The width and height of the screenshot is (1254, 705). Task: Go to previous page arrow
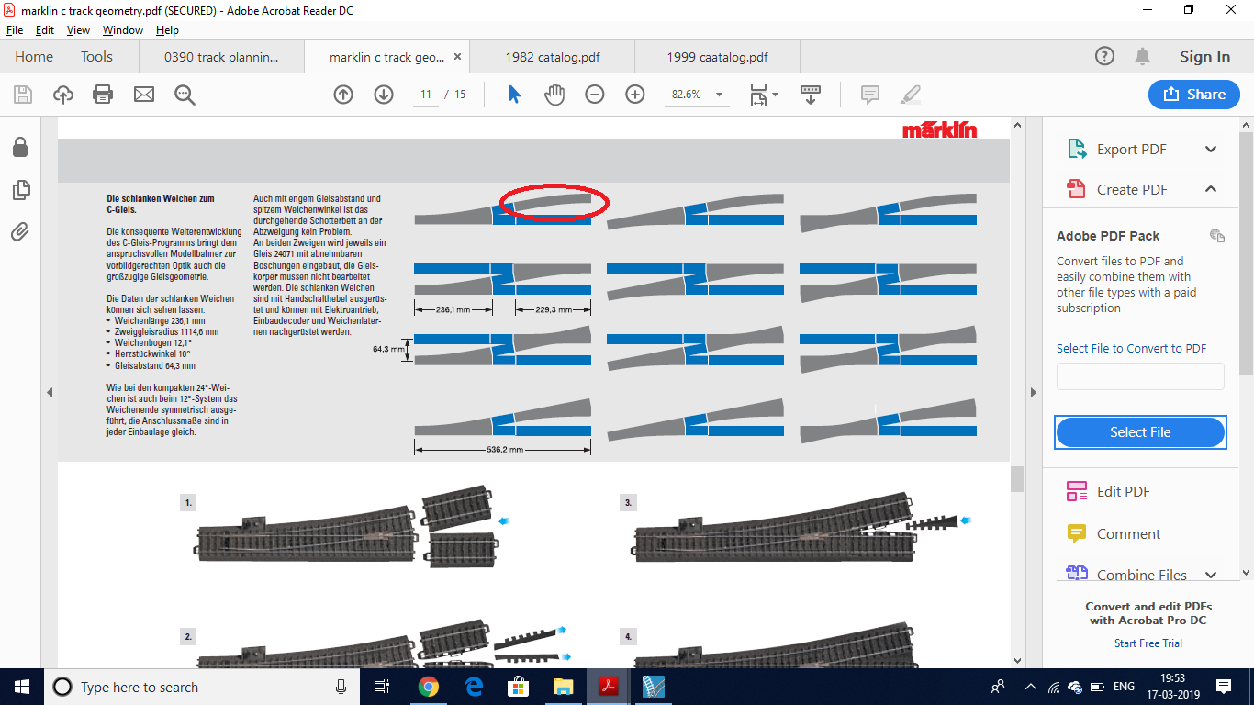point(343,95)
